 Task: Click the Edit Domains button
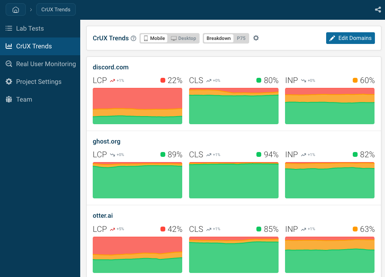(350, 38)
